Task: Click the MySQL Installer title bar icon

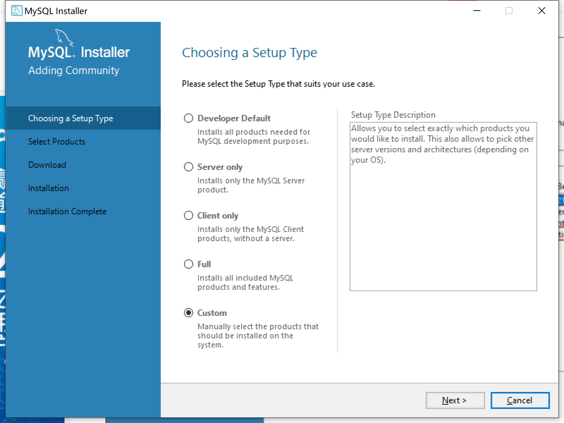Action: click(x=17, y=11)
